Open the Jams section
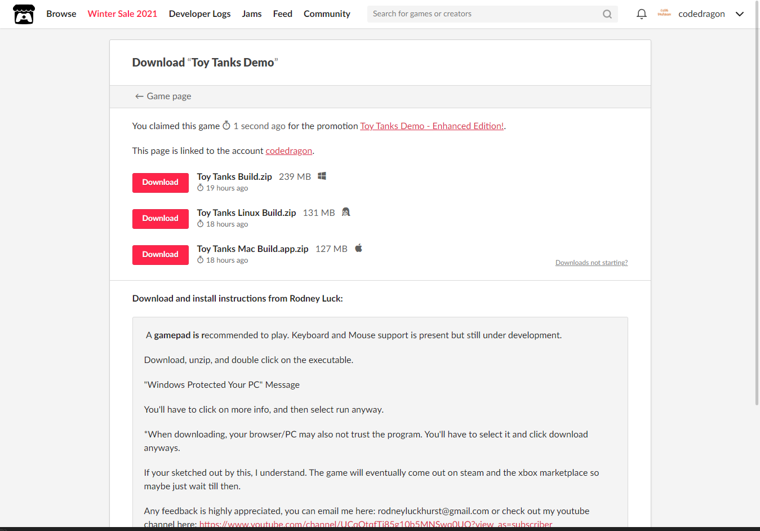This screenshot has width=760, height=531. pos(252,14)
